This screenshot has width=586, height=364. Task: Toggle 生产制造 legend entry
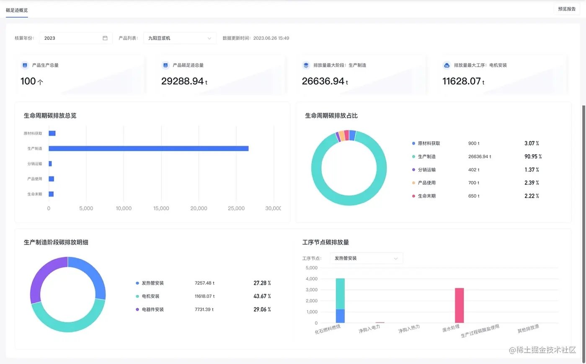click(424, 157)
